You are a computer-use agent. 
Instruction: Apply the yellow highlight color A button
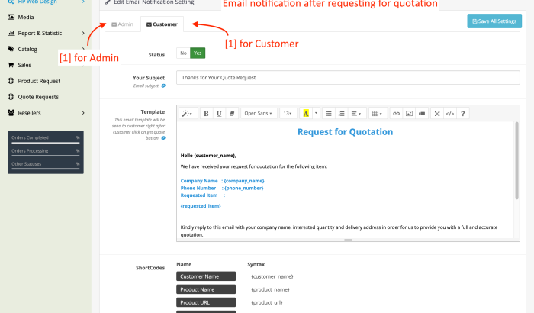coord(306,114)
